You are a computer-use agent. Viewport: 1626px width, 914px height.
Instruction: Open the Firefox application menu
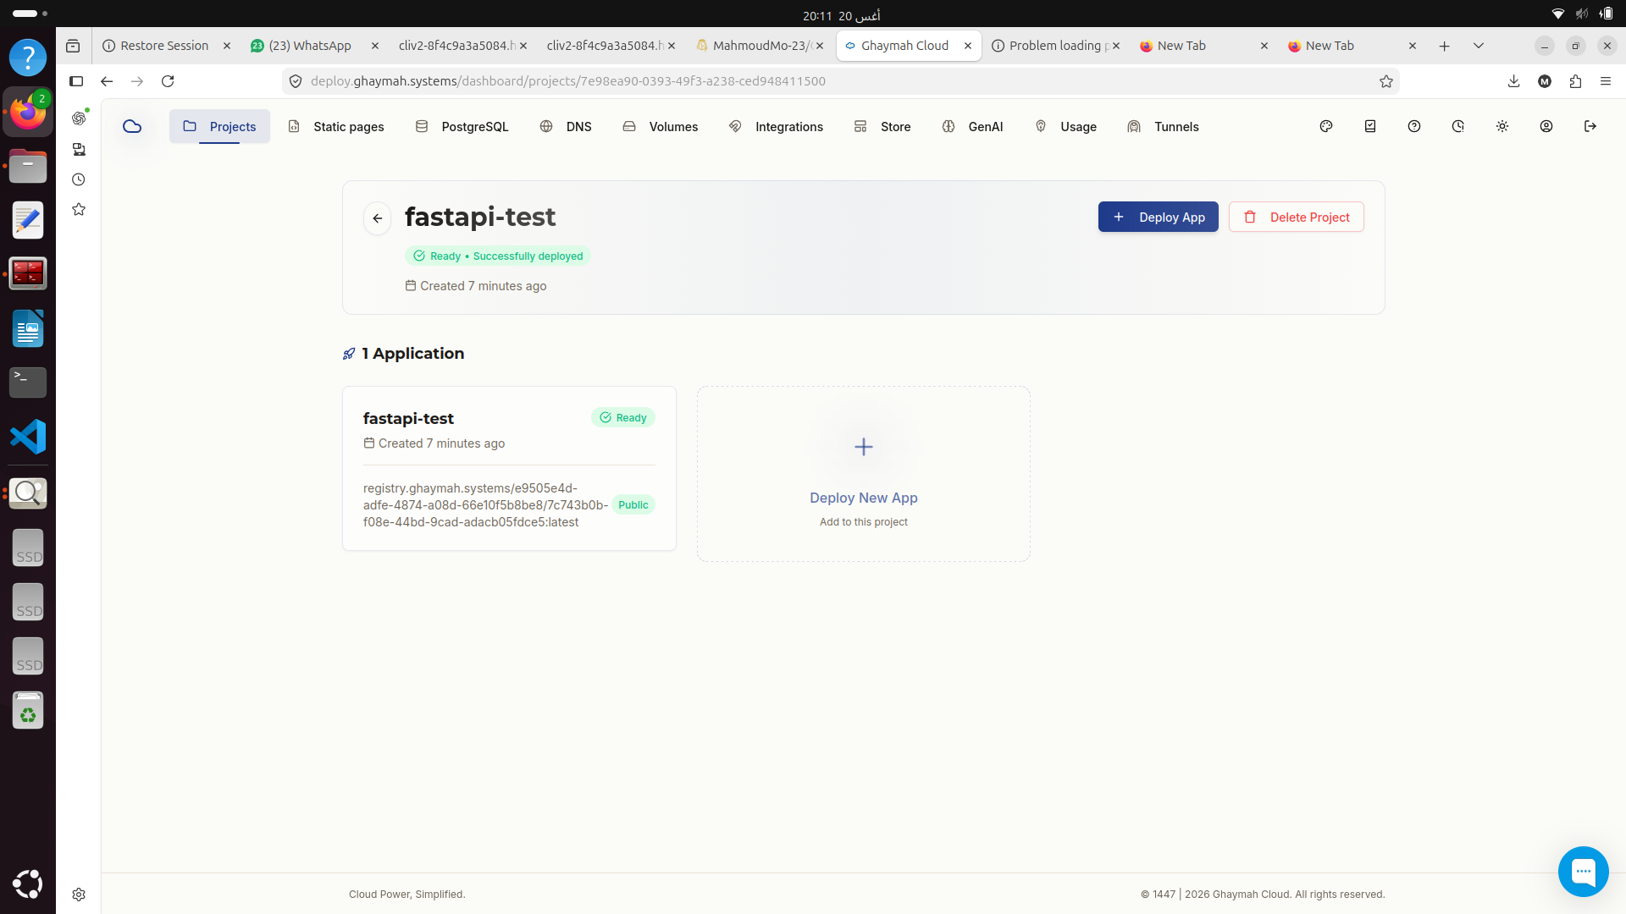tap(1606, 81)
